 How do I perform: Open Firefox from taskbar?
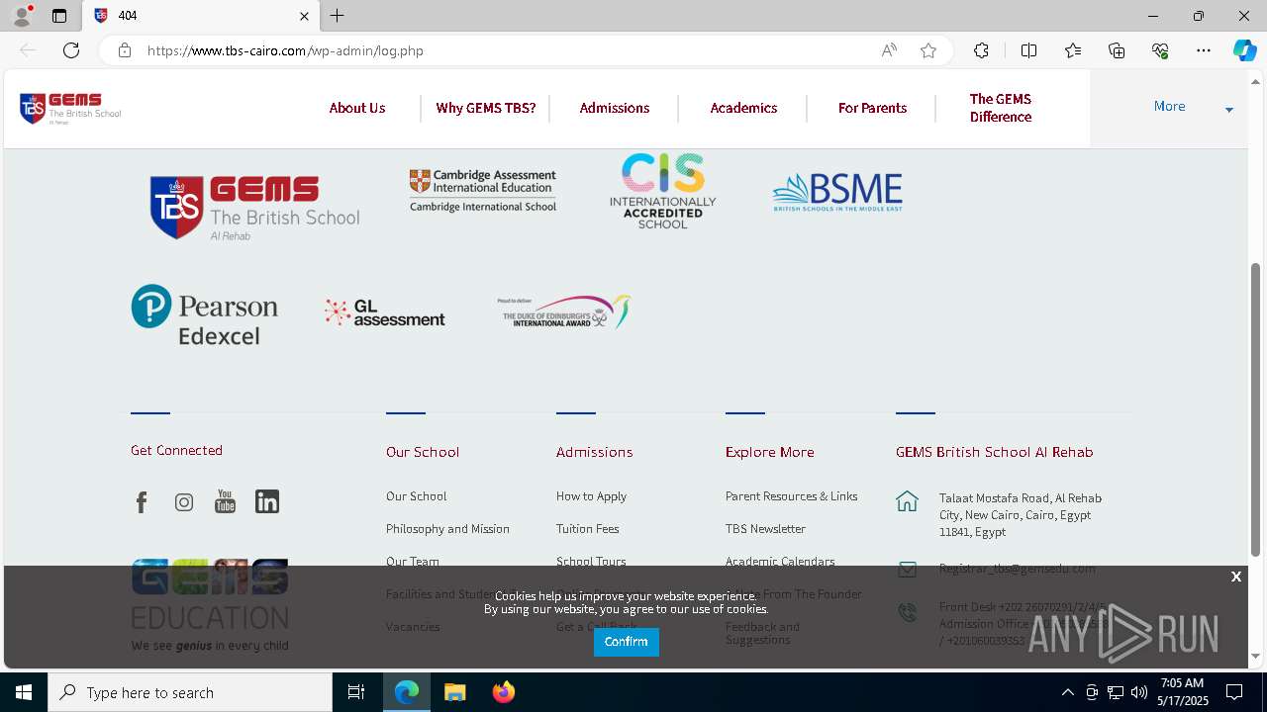(x=503, y=692)
